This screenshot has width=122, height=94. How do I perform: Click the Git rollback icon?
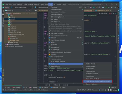[x=99, y=7]
